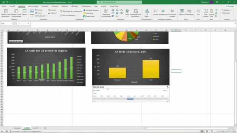Open the Formules tab
This screenshot has height=133, width=237.
[x=45, y=6]
